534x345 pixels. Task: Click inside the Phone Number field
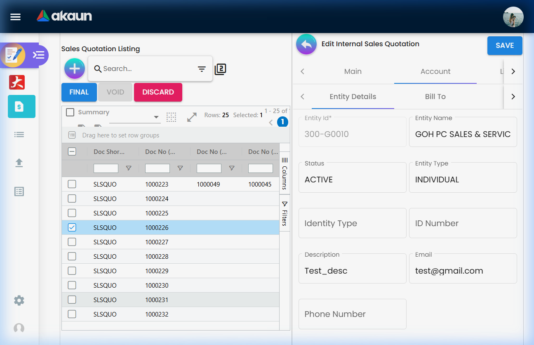tap(352, 314)
